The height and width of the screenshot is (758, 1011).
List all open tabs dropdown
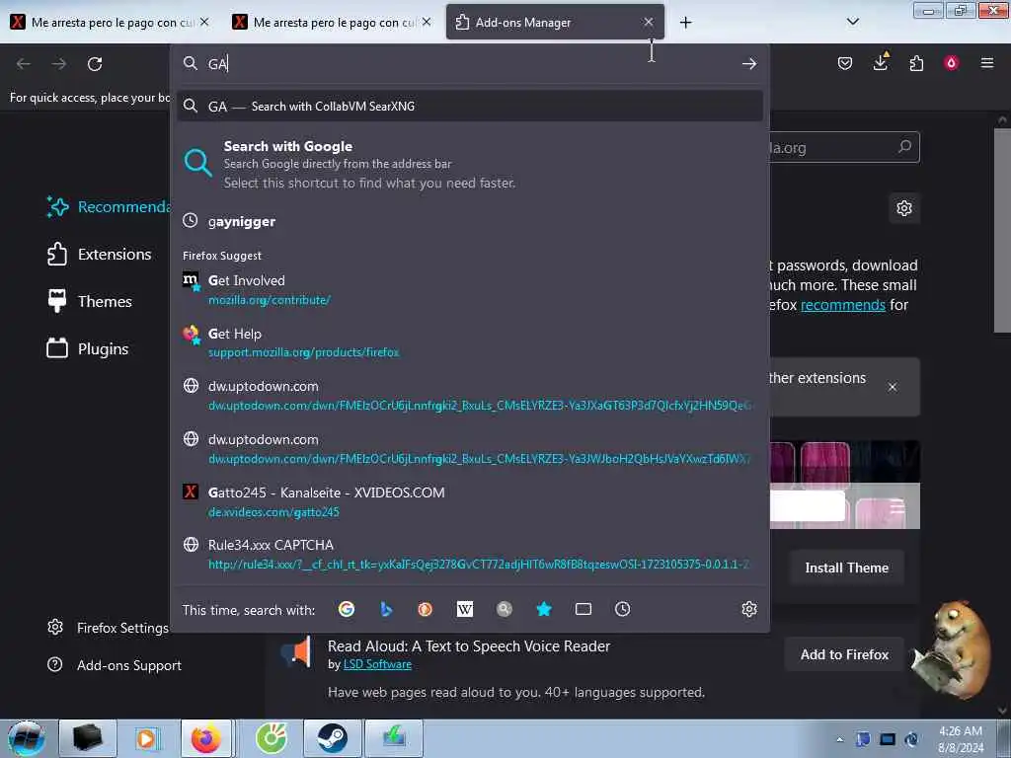(x=852, y=22)
